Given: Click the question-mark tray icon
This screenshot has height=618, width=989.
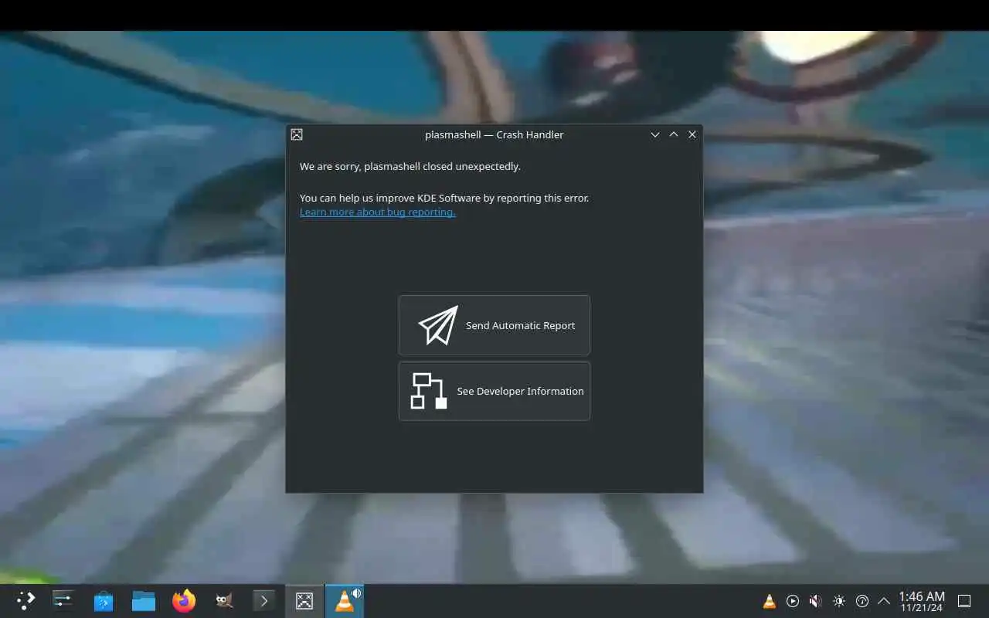Looking at the screenshot, I should 862,601.
